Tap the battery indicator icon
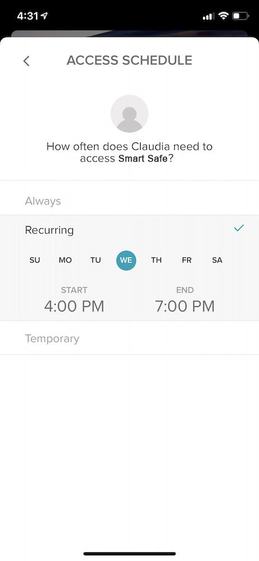 click(x=240, y=16)
